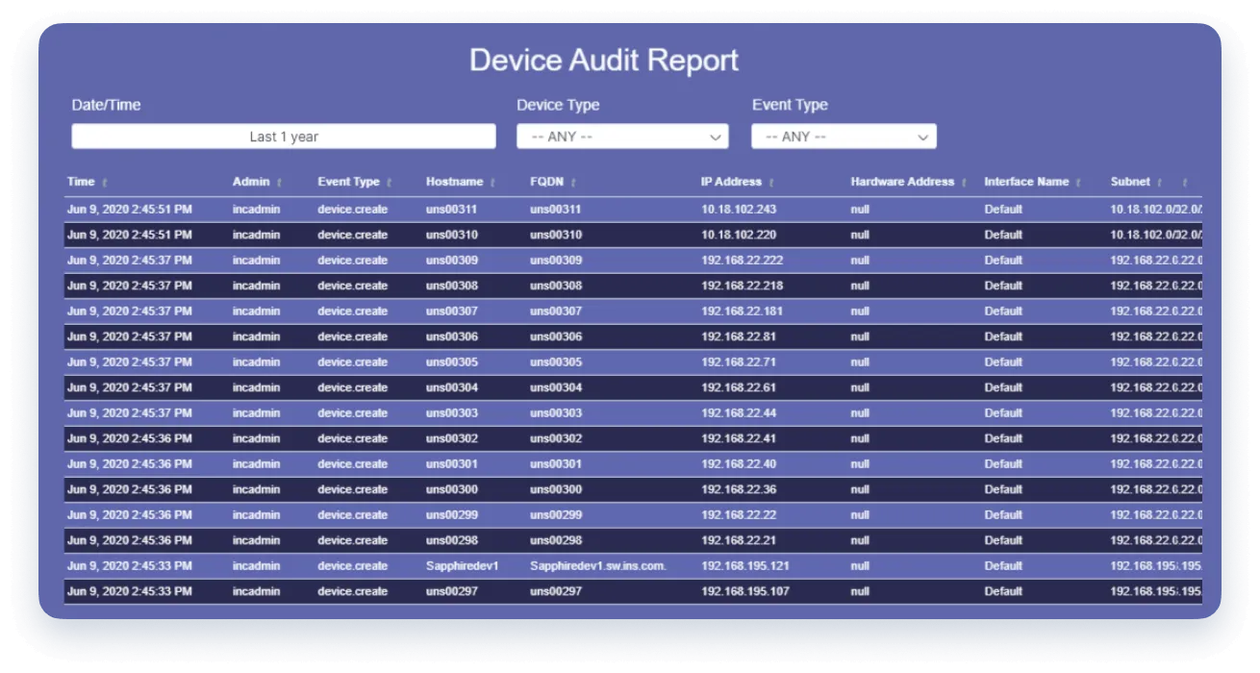The image size is (1260, 673).
Task: Select hostname uns00305 cell
Action: [452, 362]
